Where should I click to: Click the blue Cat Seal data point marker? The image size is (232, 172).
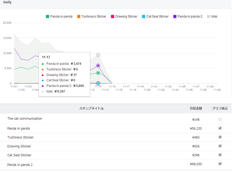tap(98, 83)
